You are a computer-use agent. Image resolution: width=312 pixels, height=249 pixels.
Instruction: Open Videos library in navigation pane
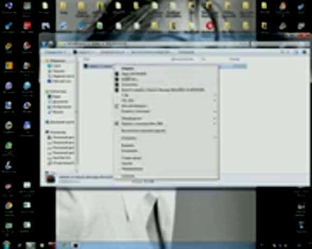(54, 97)
